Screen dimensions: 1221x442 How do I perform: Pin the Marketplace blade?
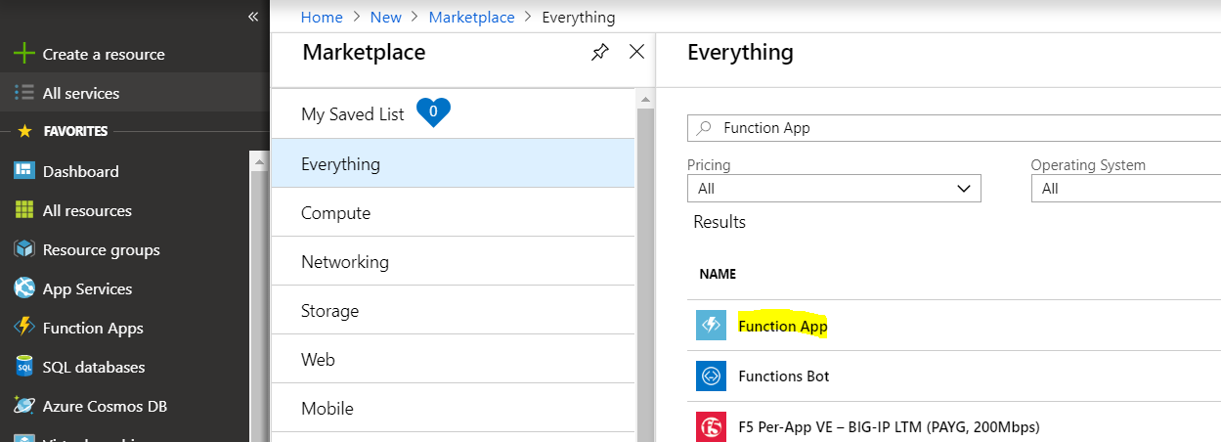(600, 53)
